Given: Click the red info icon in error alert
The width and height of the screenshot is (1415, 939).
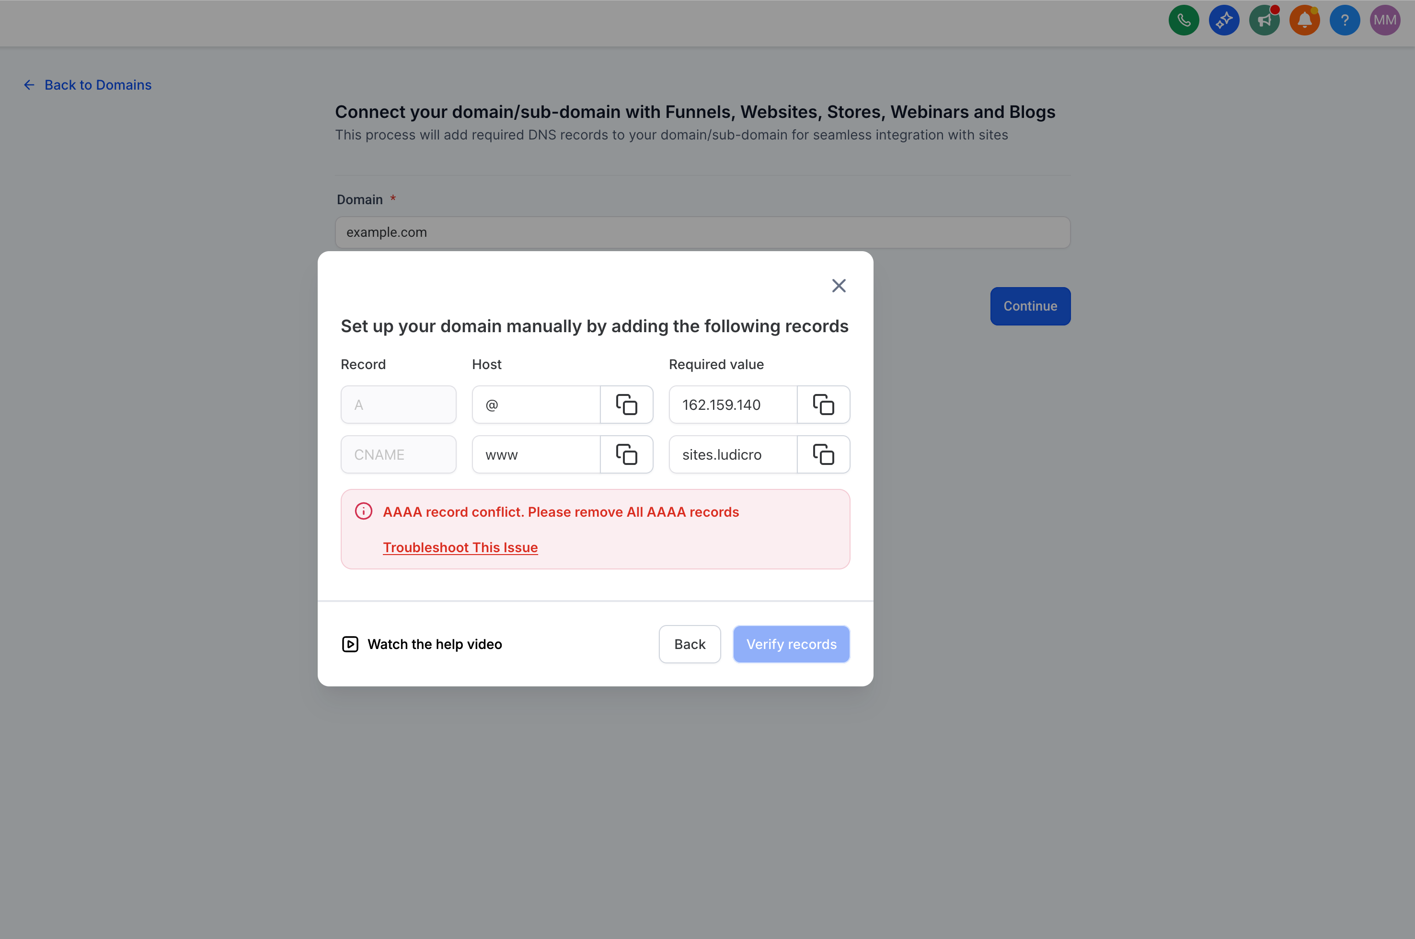Looking at the screenshot, I should 363,511.
